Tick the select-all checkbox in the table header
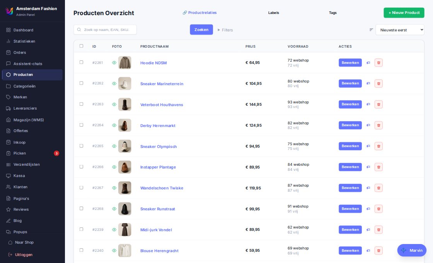 [81, 46]
